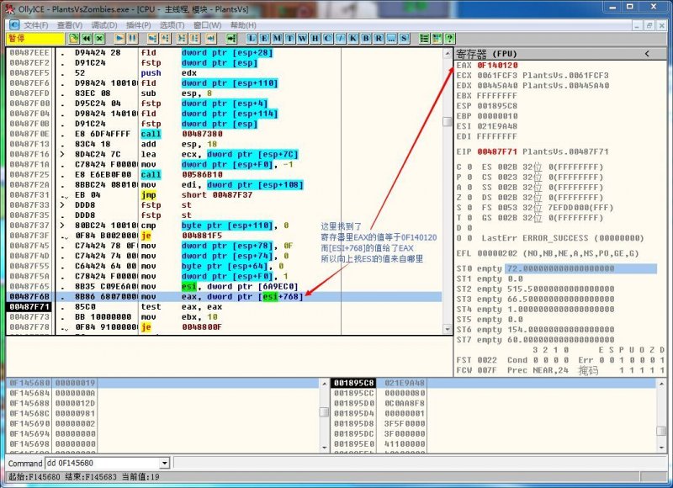Viewport: 673px width, 488px height.
Task: Open the 选项(T) menu
Action: click(x=172, y=25)
